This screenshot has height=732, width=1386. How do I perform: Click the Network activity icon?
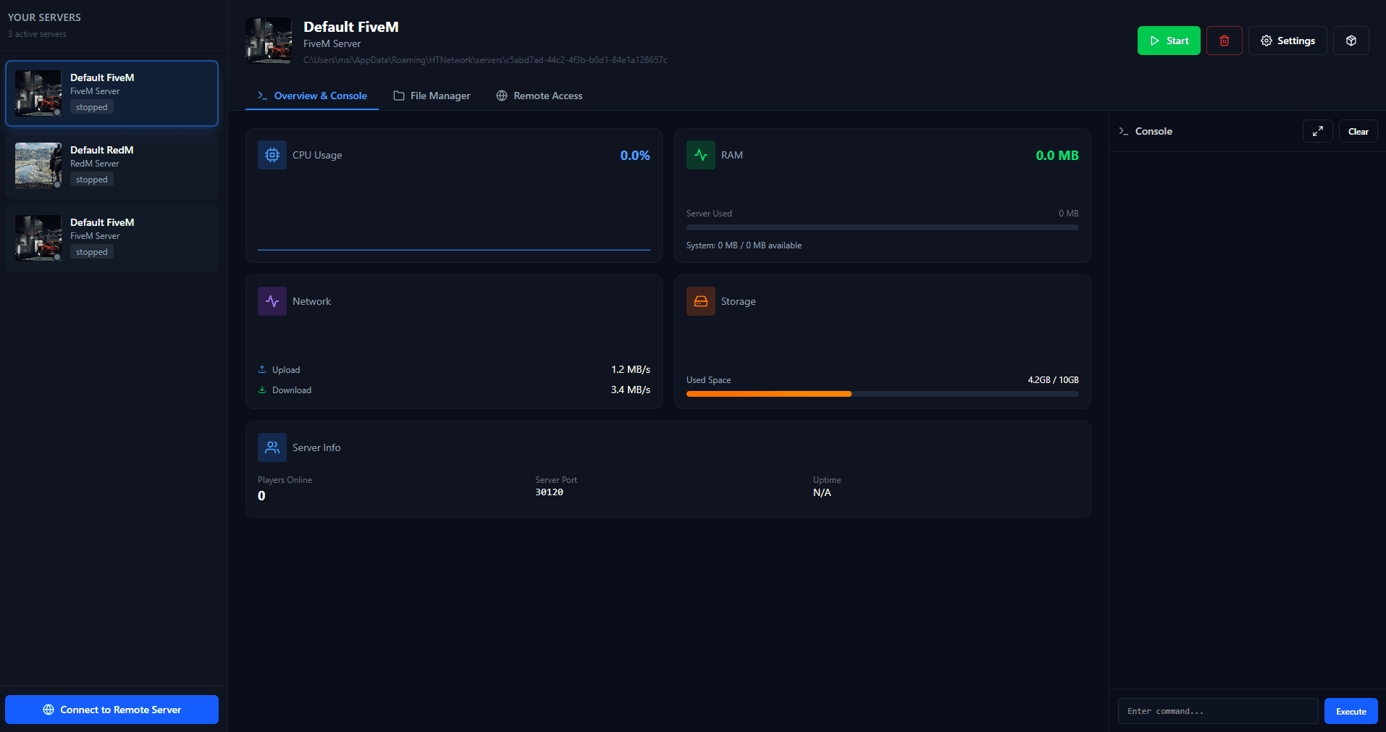(x=272, y=300)
